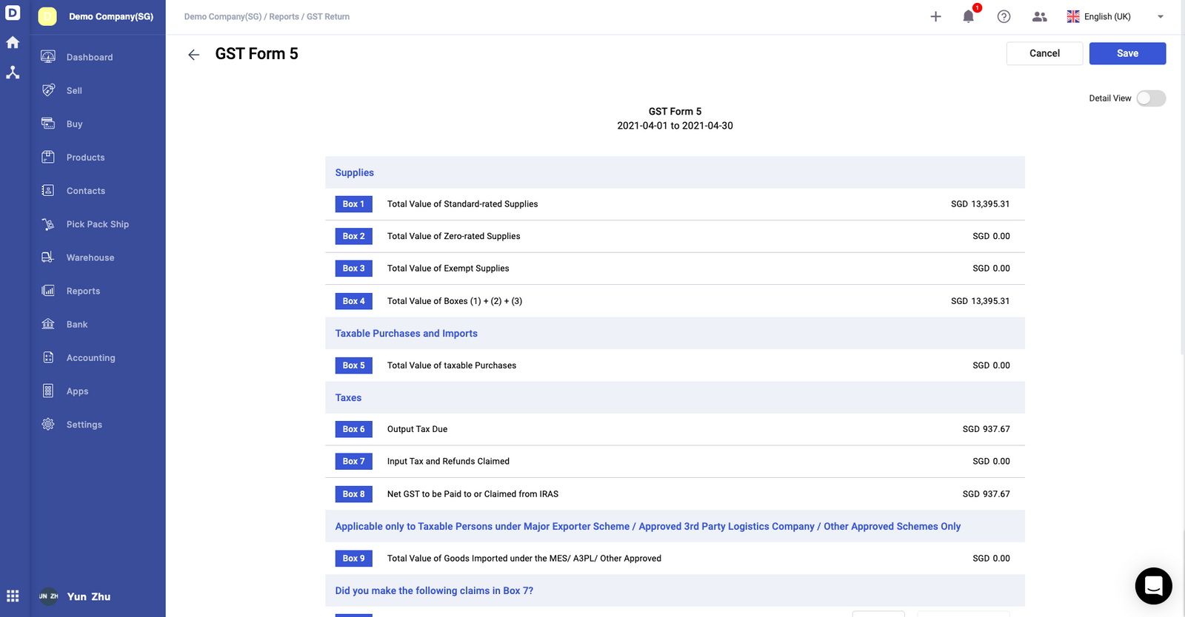Expand the English (UK) language dropdown

pos(1115,16)
